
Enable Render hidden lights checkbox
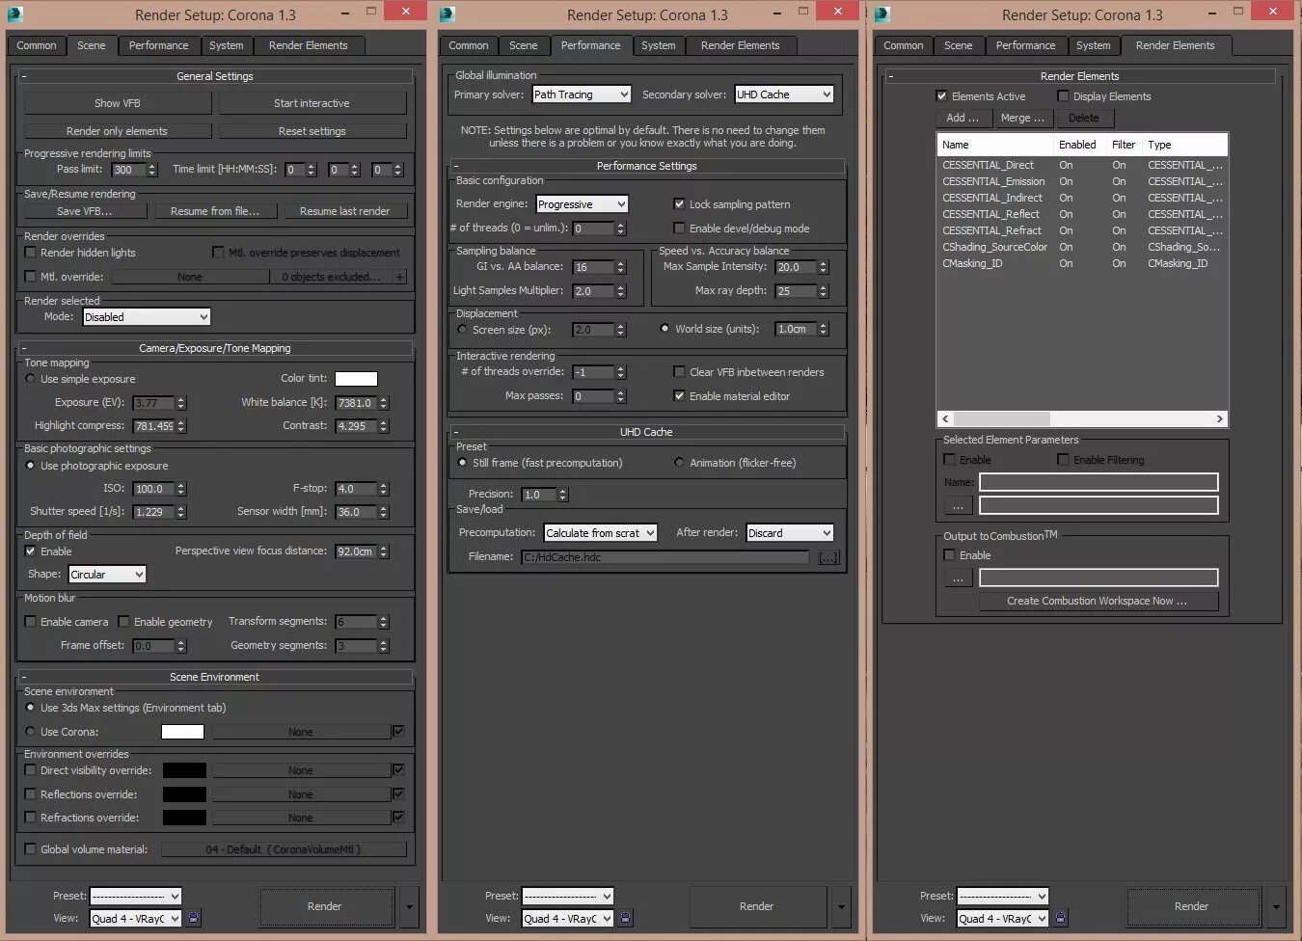click(x=30, y=253)
